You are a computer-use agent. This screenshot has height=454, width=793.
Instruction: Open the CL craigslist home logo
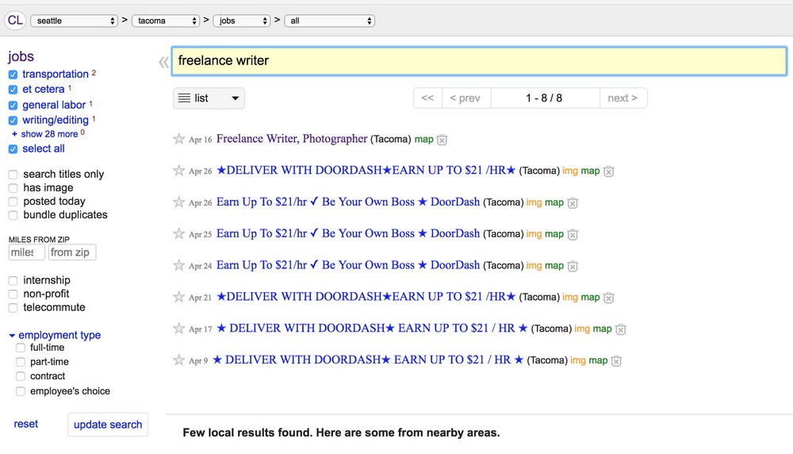14,21
